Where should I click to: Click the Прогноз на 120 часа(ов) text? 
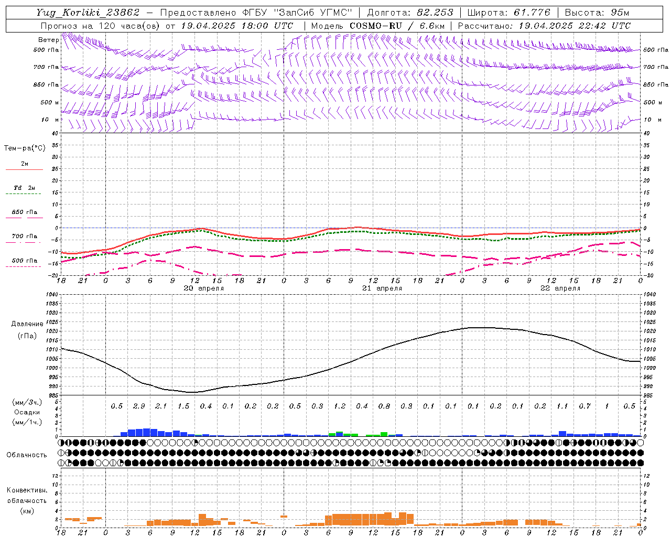(101, 26)
